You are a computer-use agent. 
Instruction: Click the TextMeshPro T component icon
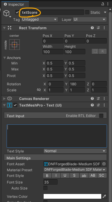coord(10,105)
